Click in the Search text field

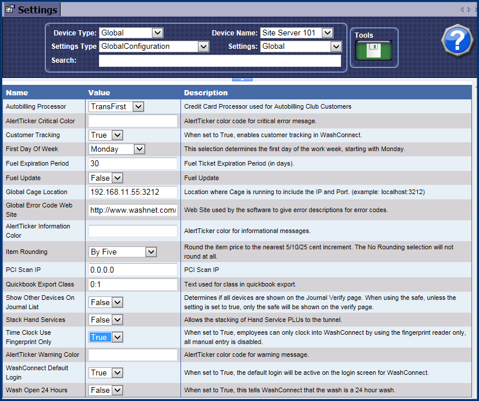(219, 60)
